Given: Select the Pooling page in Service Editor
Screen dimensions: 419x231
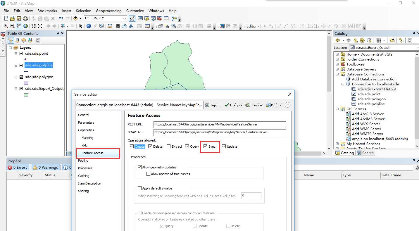Looking at the screenshot, I should click(83, 161).
